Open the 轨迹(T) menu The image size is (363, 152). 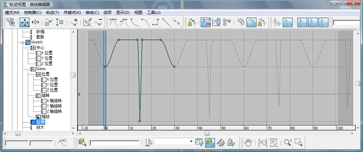pyautogui.click(x=52, y=13)
